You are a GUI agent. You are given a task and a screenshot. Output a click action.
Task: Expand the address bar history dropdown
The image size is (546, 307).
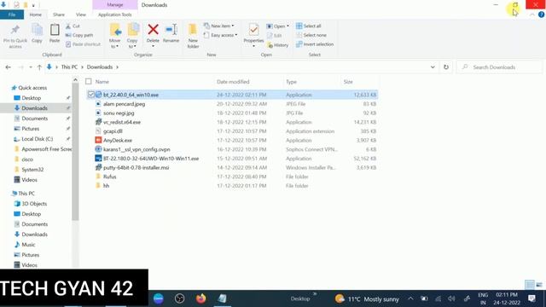(x=433, y=67)
